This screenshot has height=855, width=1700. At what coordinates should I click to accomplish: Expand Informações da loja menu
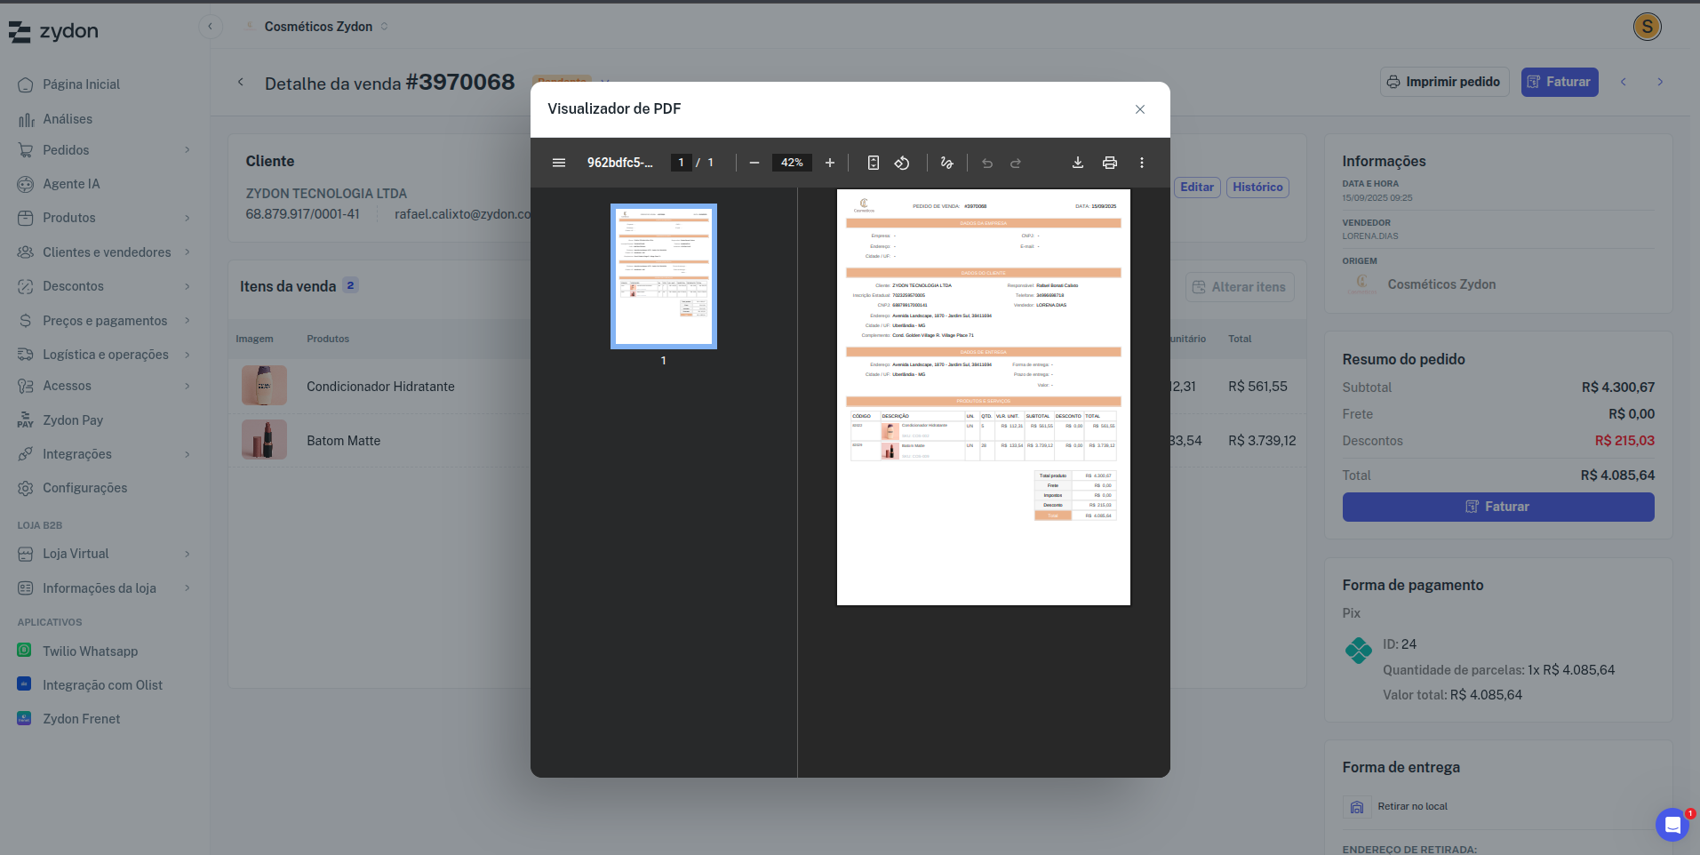coord(105,588)
